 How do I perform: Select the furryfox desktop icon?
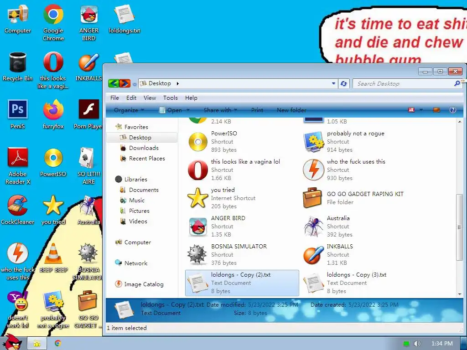[x=53, y=114]
